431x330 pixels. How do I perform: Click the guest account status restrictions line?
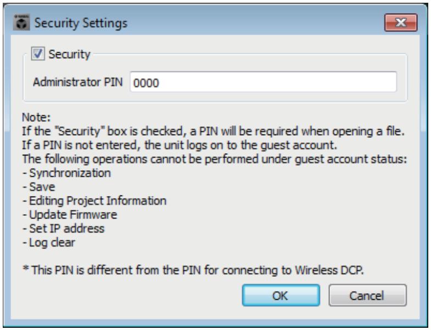pos(214,159)
